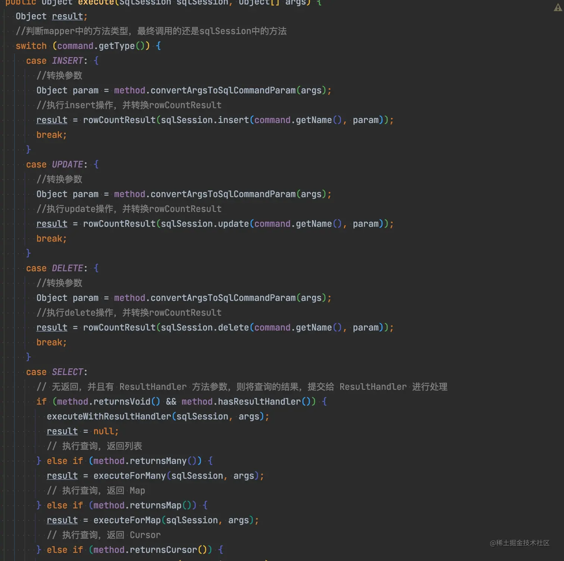Click 'break;' inside the DELETE case
Image resolution: width=564 pixels, height=561 pixels.
(x=51, y=342)
